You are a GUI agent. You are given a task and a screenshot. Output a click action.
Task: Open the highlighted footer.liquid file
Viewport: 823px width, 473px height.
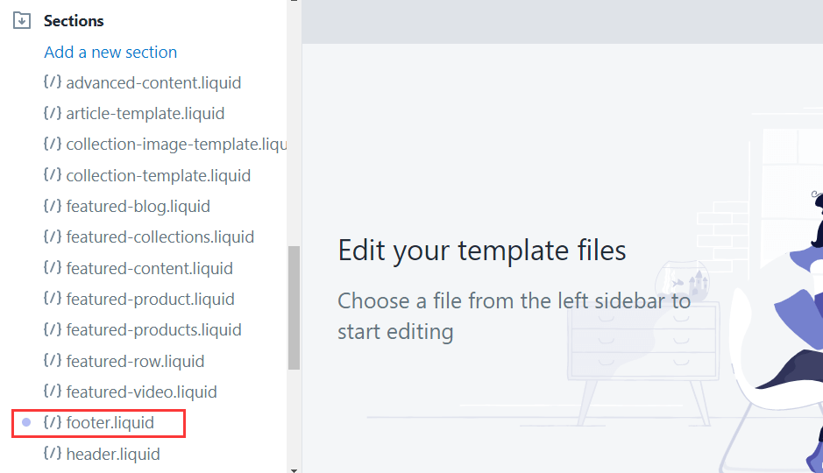tap(99, 423)
